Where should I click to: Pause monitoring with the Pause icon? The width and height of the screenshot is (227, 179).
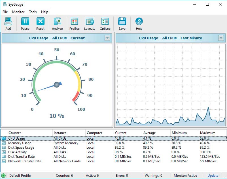click(x=25, y=22)
